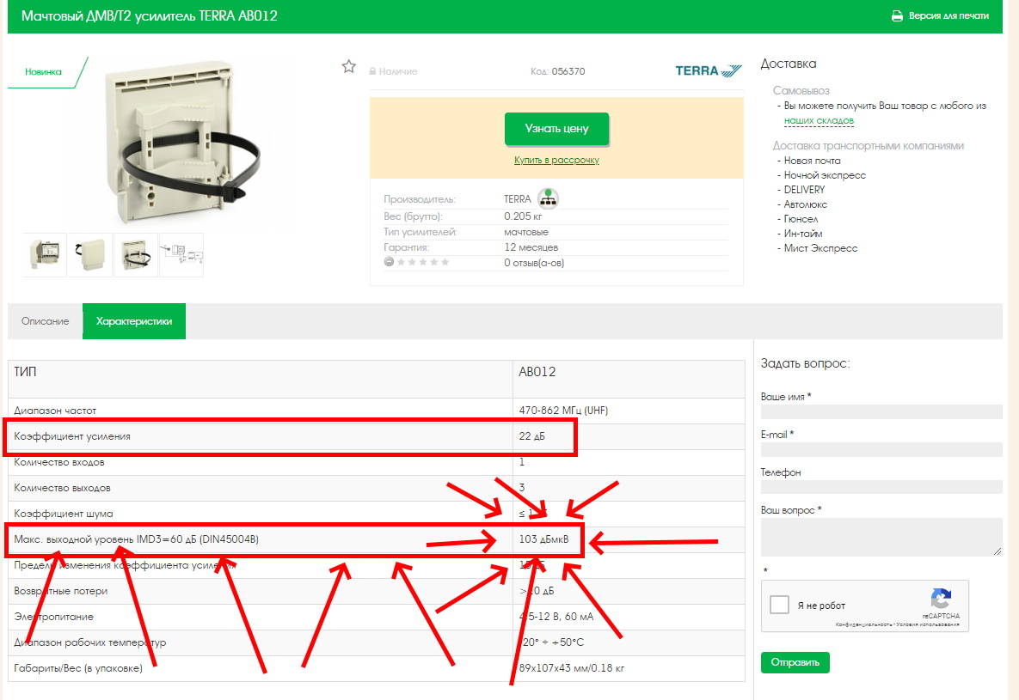Click the Коэффициент шума row label
This screenshot has width=1019, height=700.
point(63,514)
